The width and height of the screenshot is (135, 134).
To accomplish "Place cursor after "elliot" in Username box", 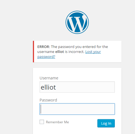I will click(56, 87).
